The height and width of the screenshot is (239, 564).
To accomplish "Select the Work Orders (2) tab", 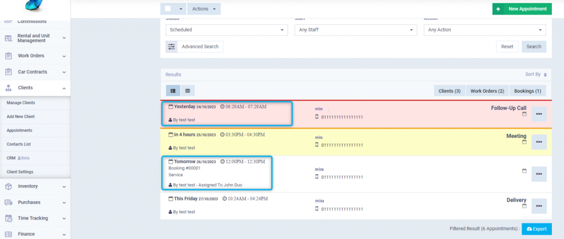I will click(x=487, y=91).
